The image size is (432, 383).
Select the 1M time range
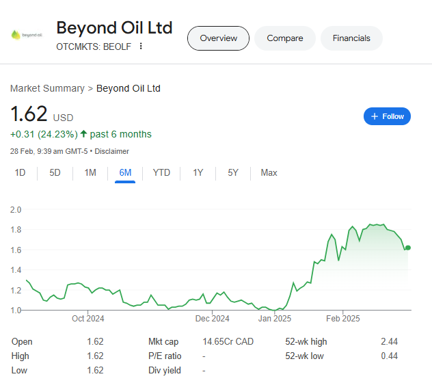90,172
